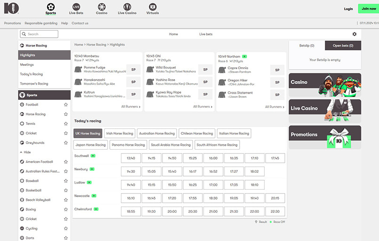Open Live Bets from top navigation

pos(76,7)
